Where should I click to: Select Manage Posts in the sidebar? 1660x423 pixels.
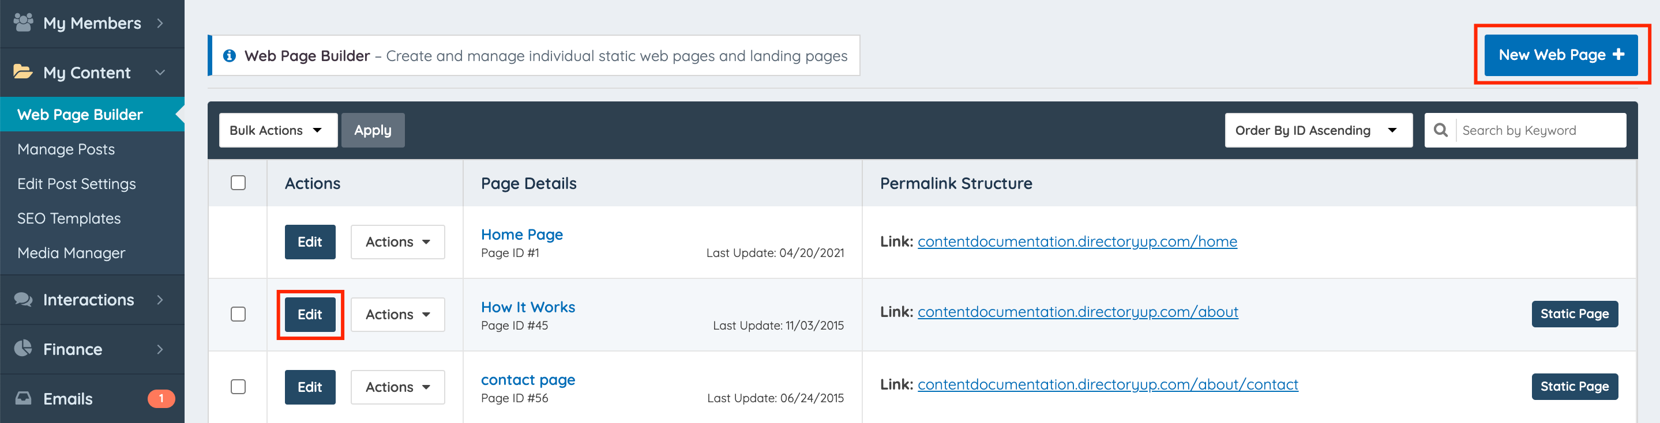(x=66, y=149)
